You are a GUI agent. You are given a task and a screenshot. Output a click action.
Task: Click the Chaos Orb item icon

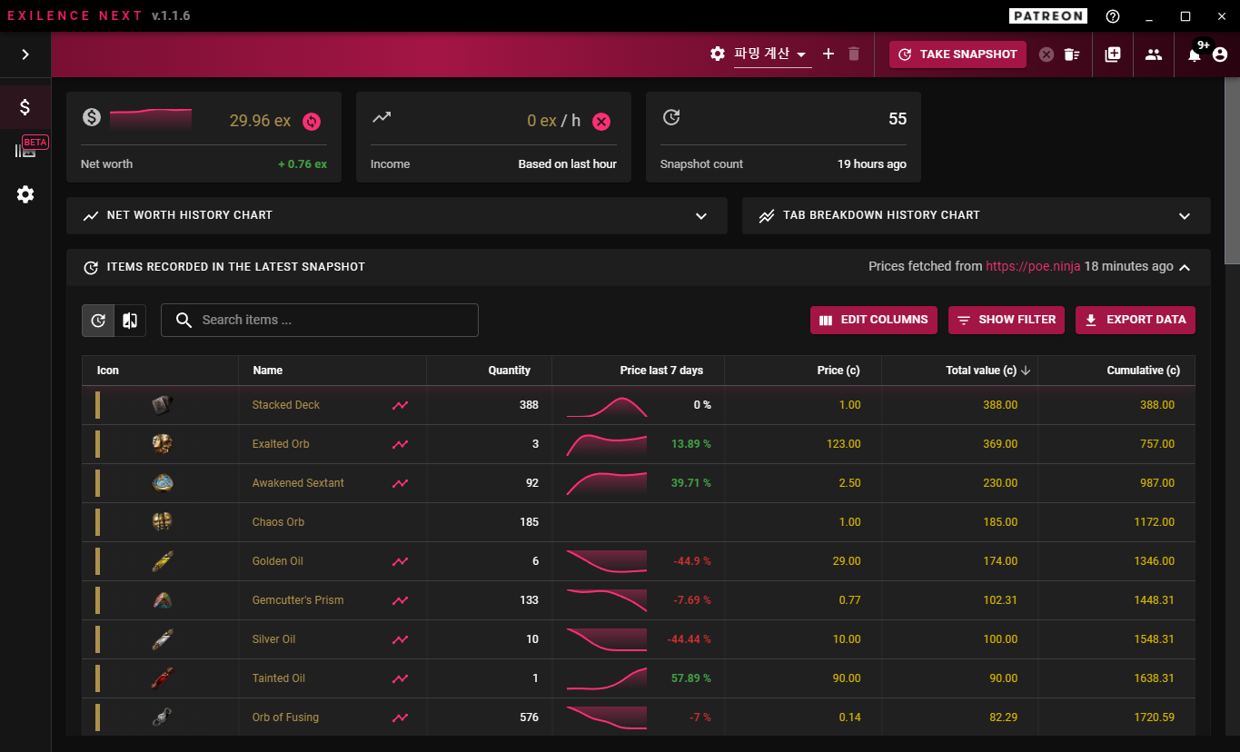tap(162, 522)
